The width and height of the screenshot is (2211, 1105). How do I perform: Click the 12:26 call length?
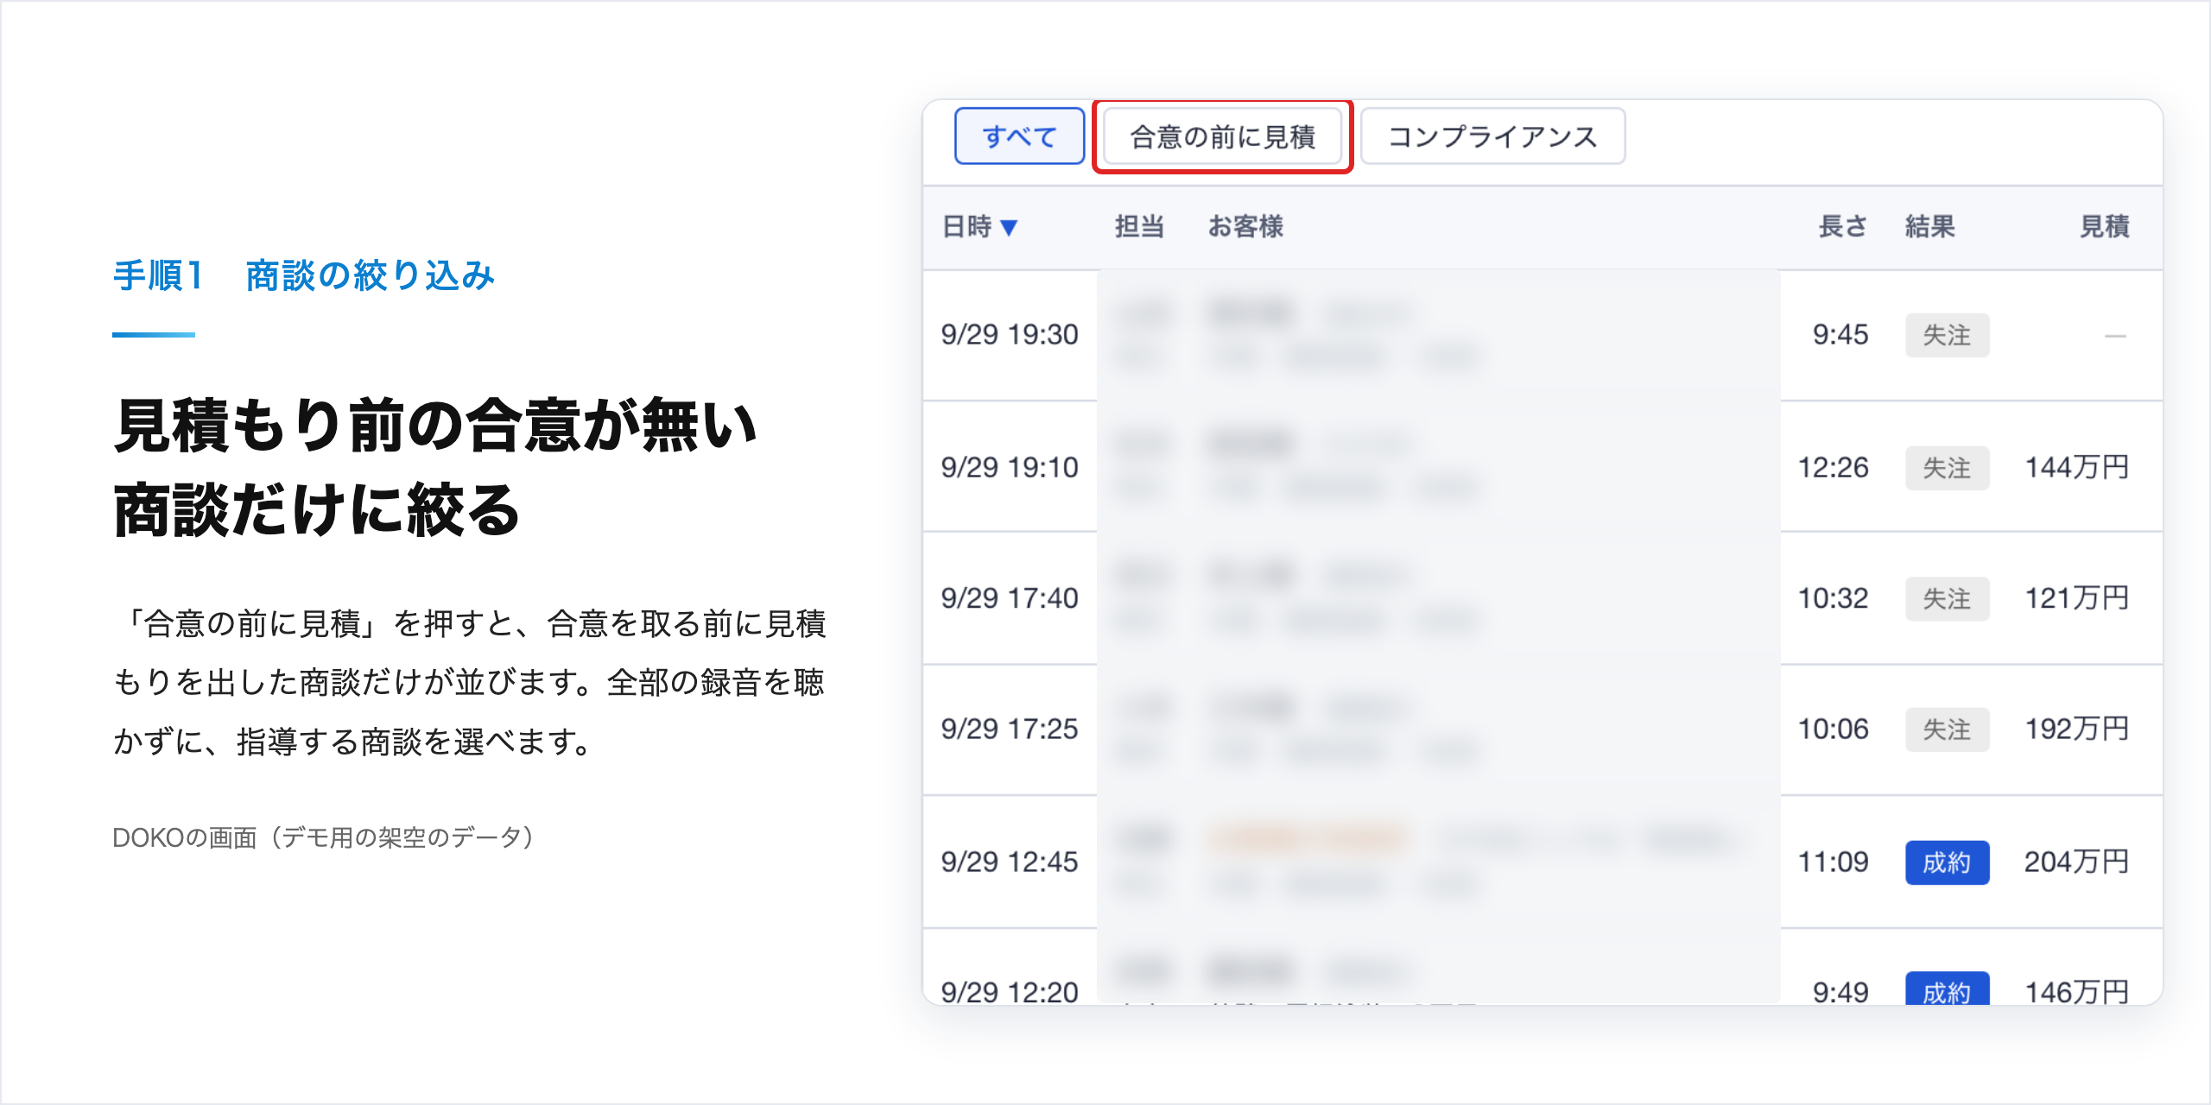click(x=1833, y=468)
